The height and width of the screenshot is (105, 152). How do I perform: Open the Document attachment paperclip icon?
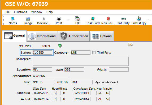tap(44, 19)
